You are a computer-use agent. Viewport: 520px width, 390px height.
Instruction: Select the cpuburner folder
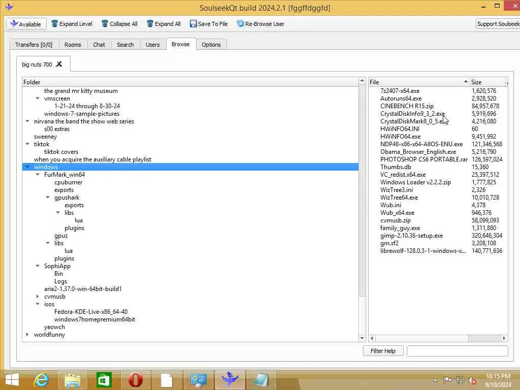pos(69,182)
